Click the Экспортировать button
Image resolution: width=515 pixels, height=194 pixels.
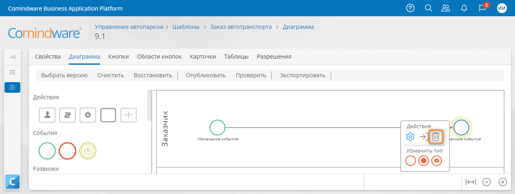[302, 75]
